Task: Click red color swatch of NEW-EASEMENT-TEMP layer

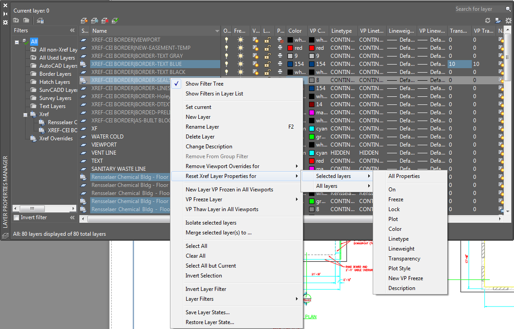Action: tap(290, 48)
